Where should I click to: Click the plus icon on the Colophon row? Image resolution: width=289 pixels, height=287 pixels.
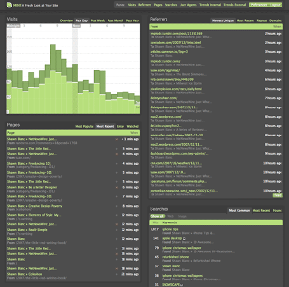116,274
